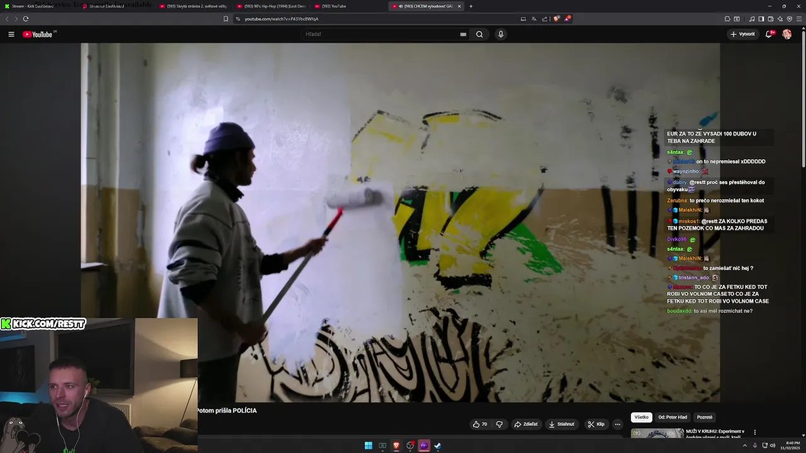
Task: Click the Zdieľať share button
Action: [x=526, y=424]
